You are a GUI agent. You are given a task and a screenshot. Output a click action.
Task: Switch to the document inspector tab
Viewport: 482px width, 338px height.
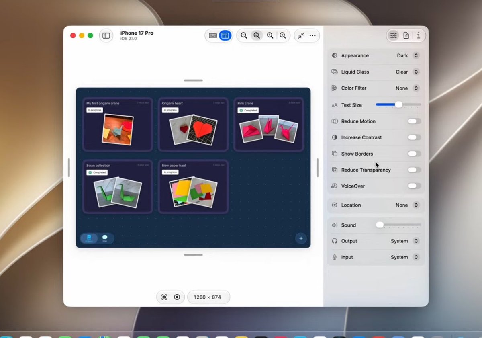tap(406, 35)
